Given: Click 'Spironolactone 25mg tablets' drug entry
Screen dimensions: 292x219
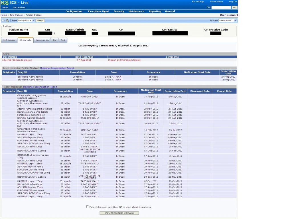Looking at the screenshot, I should click(x=33, y=112).
